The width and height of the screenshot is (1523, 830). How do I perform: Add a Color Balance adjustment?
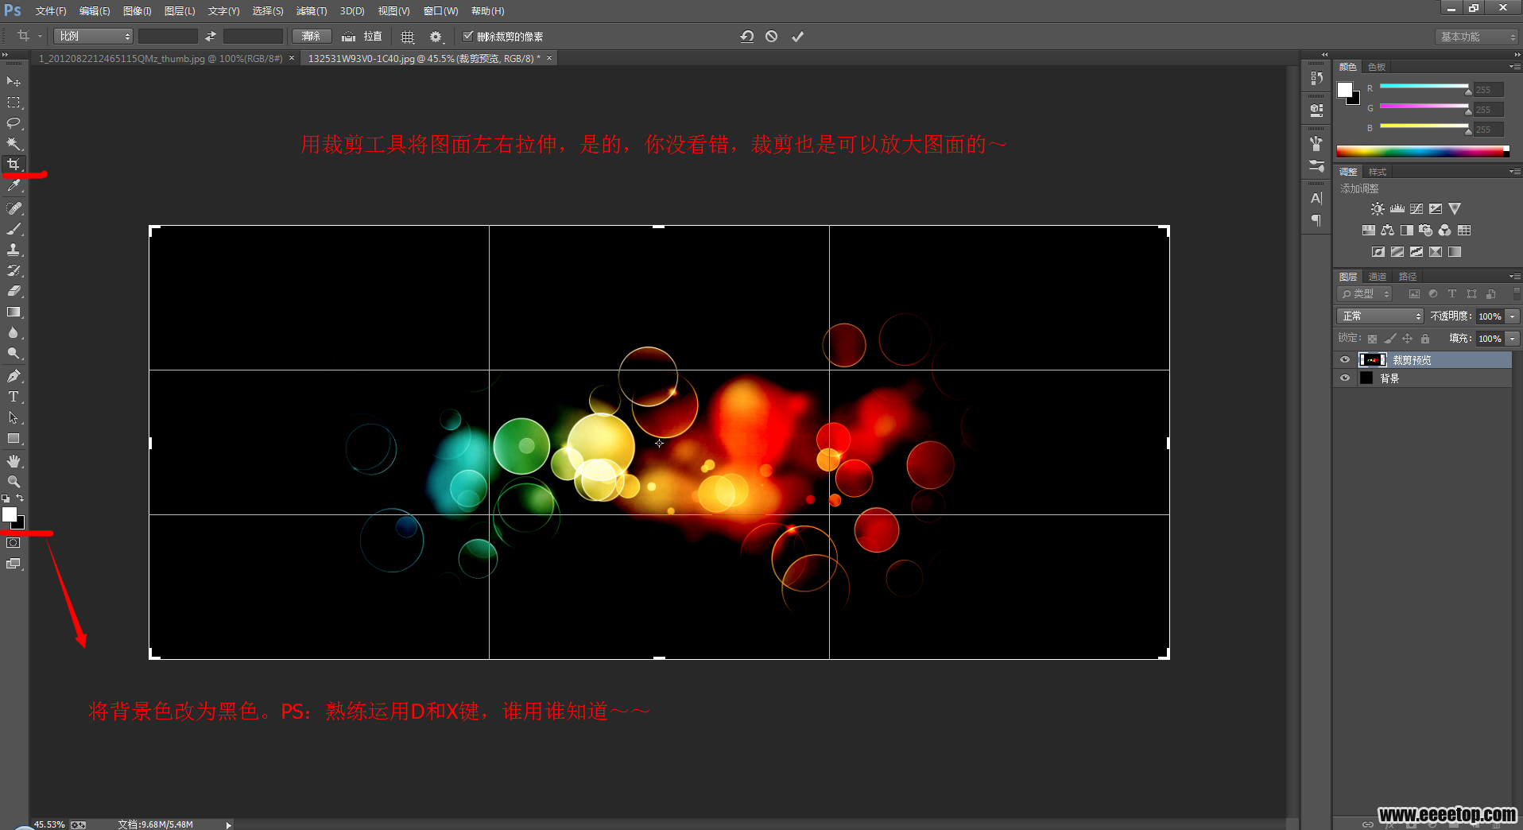pyautogui.click(x=1387, y=231)
